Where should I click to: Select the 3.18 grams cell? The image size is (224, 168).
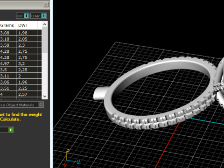click(x=8, y=39)
